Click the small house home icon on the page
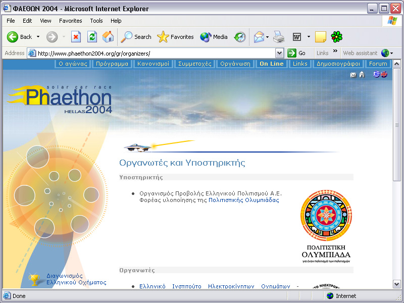The height and width of the screenshot is (303, 404). pos(362,75)
